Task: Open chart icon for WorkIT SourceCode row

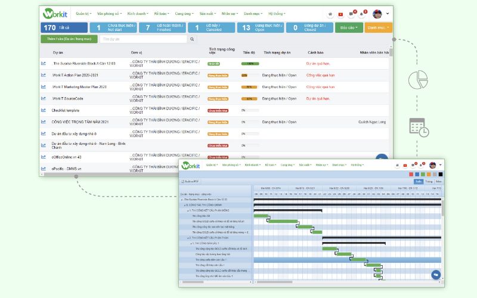Action: (x=44, y=98)
